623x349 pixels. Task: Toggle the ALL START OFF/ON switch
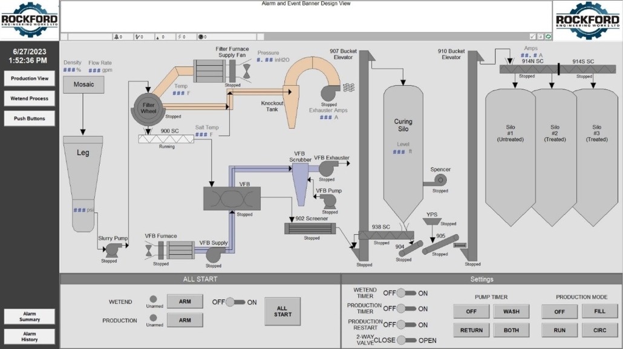pyautogui.click(x=235, y=302)
